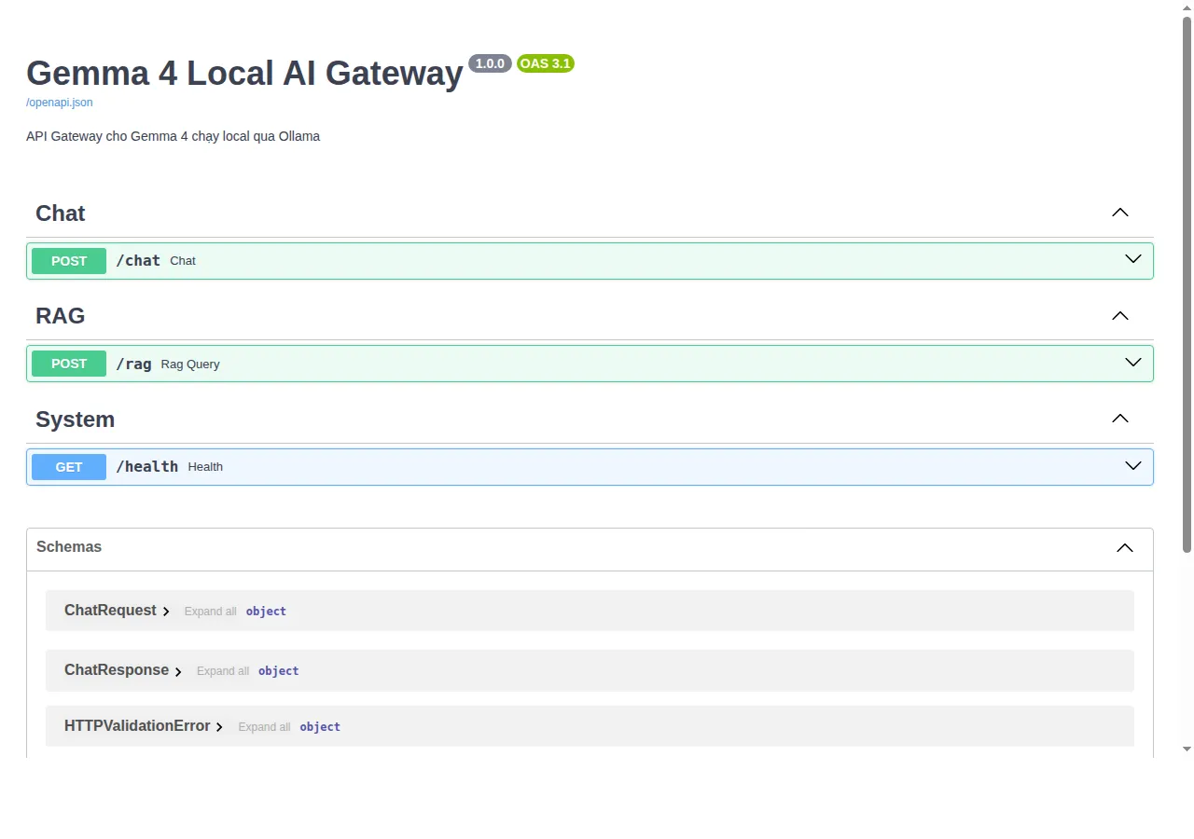This screenshot has width=1194, height=839.
Task: Click the page vertical scrollbar thumb
Action: coord(1187,284)
